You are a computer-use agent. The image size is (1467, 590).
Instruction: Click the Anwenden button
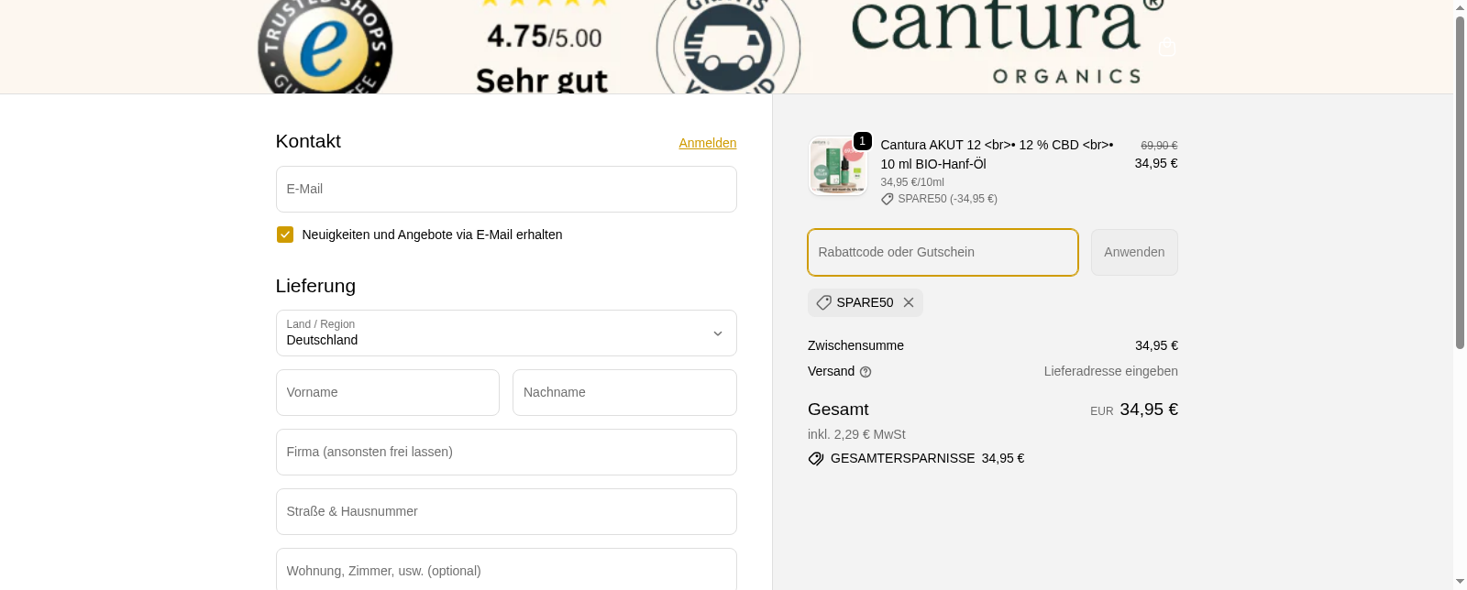pyautogui.click(x=1134, y=252)
